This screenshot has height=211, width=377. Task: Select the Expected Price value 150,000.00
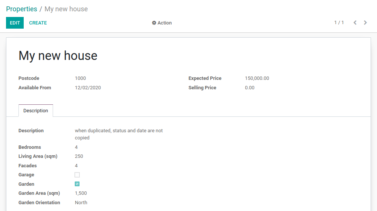[257, 78]
